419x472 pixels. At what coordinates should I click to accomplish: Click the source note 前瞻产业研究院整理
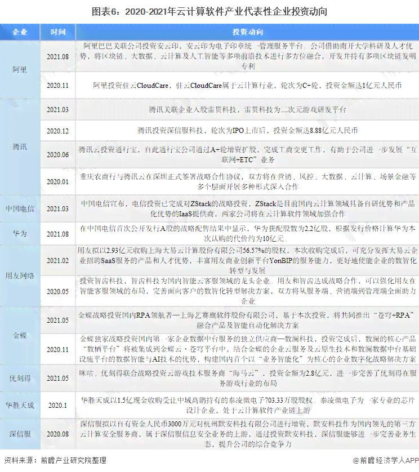(x=55, y=460)
